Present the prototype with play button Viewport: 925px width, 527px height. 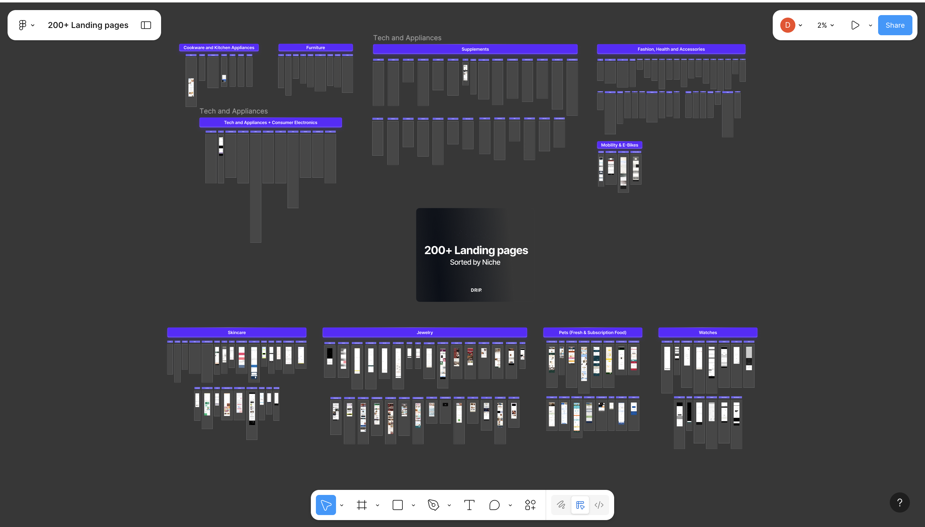pyautogui.click(x=855, y=25)
